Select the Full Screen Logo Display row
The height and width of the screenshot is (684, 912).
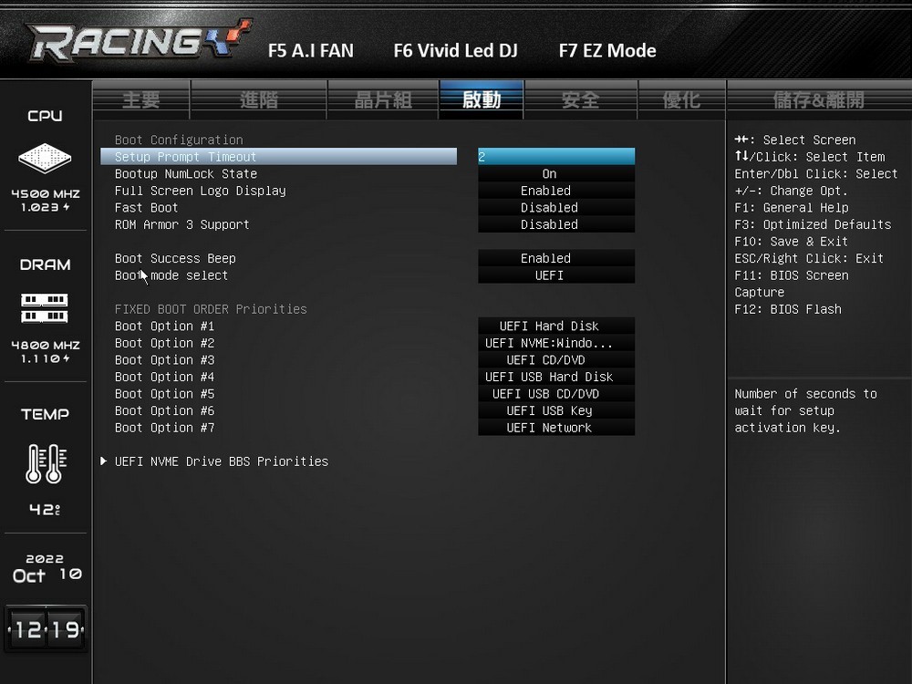[x=278, y=191]
